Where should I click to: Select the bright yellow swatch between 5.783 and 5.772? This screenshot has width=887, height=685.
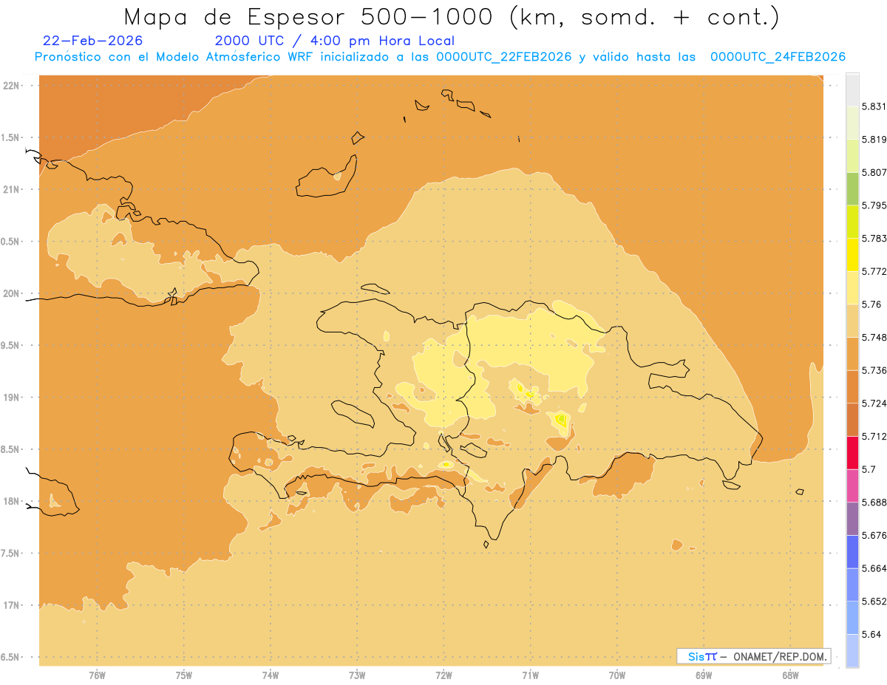coord(852,254)
